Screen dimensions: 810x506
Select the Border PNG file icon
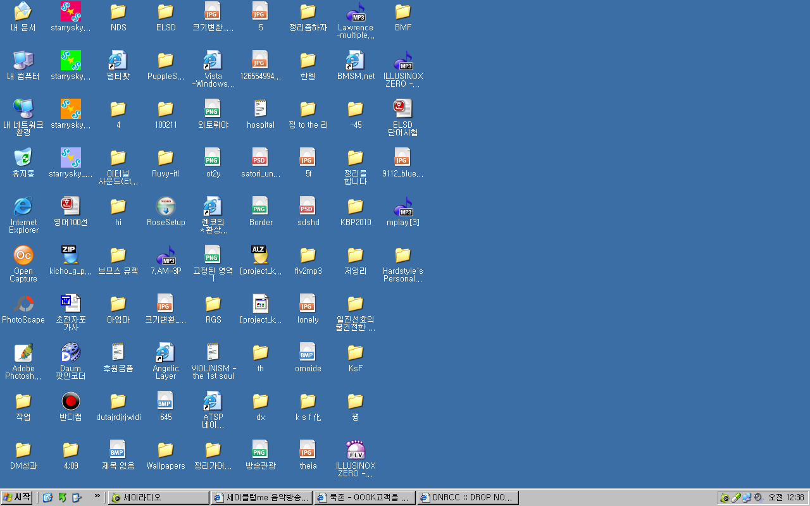coord(261,207)
